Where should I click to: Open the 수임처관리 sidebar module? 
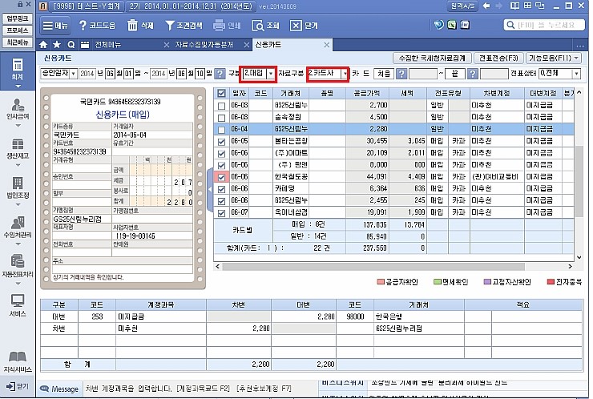pos(18,228)
